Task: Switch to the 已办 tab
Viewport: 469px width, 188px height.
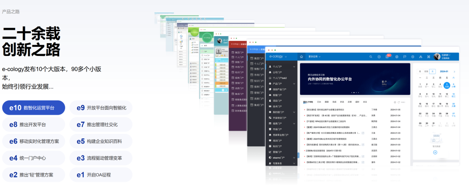Action: pyautogui.click(x=318, y=102)
